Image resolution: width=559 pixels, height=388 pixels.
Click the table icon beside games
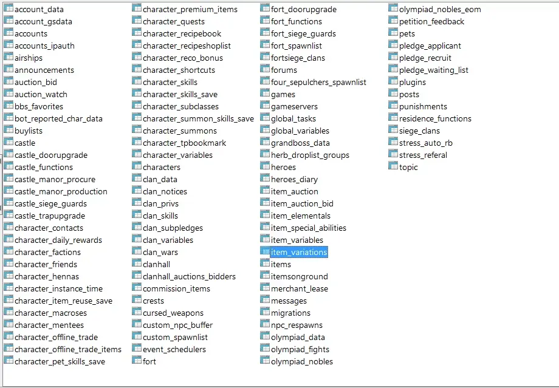coord(265,93)
